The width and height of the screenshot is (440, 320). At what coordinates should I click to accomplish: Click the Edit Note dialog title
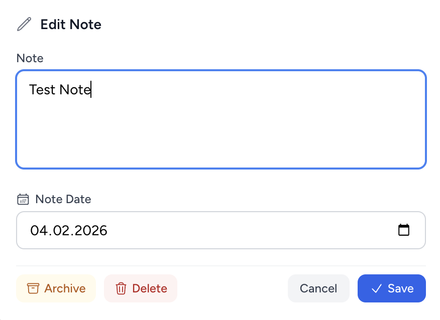(x=70, y=24)
